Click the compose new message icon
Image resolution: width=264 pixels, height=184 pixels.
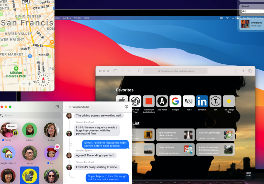[57, 107]
